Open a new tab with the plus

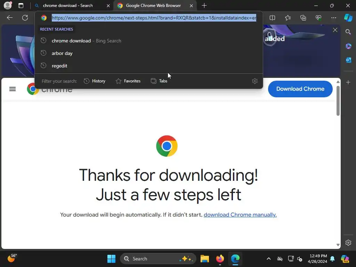[204, 6]
